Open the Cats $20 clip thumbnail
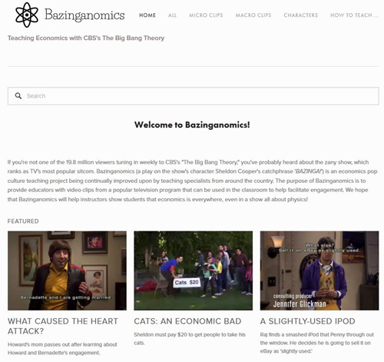The width and height of the screenshot is (384, 362). click(194, 271)
